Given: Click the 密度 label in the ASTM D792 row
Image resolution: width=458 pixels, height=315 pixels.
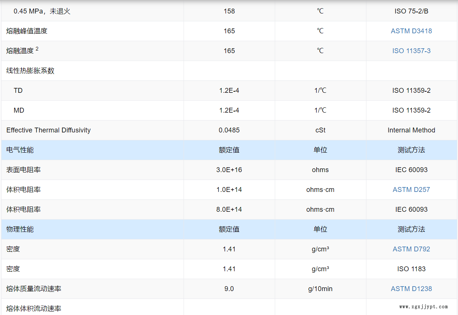Looking at the screenshot, I should click(x=13, y=249).
